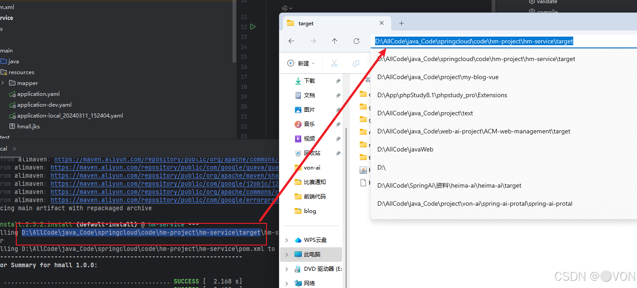The image size is (637, 288).
Task: Pick suggestion D:\AllCode\java_Code\project\my-blog-vue
Action: click(438, 77)
